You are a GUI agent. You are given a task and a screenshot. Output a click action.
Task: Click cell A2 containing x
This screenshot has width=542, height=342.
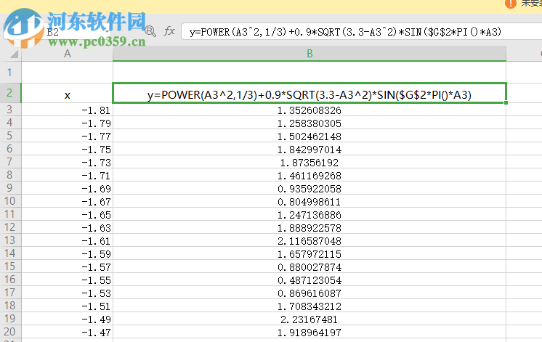(67, 93)
